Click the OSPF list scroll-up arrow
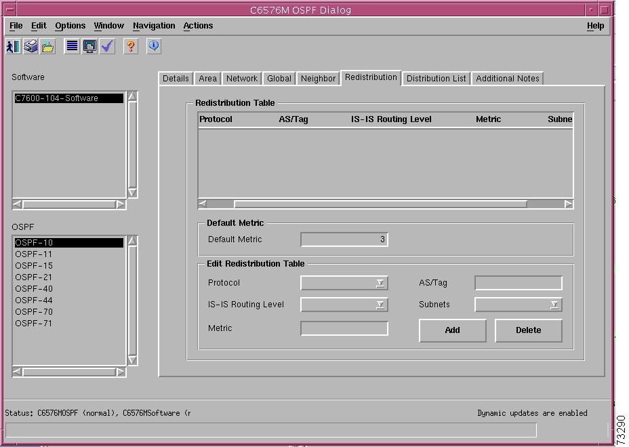Image resolution: width=629 pixels, height=447 pixels. coord(132,241)
